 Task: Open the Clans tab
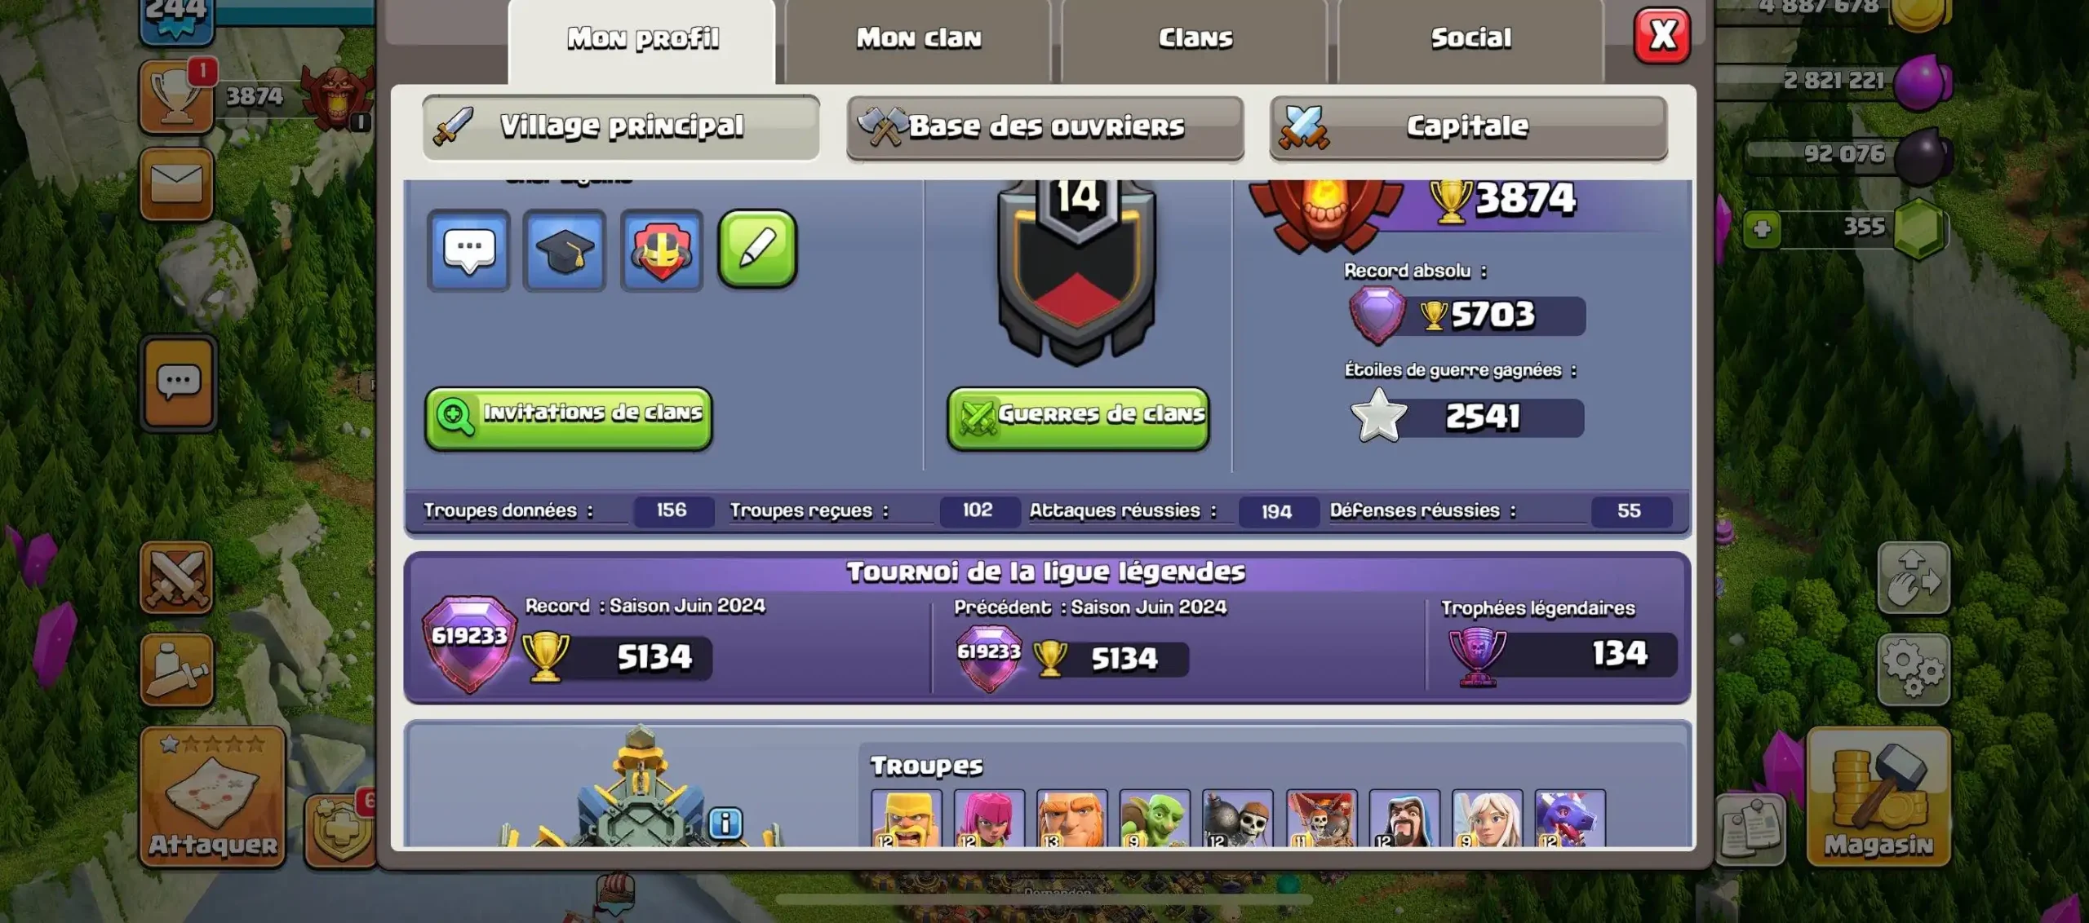1195,38
